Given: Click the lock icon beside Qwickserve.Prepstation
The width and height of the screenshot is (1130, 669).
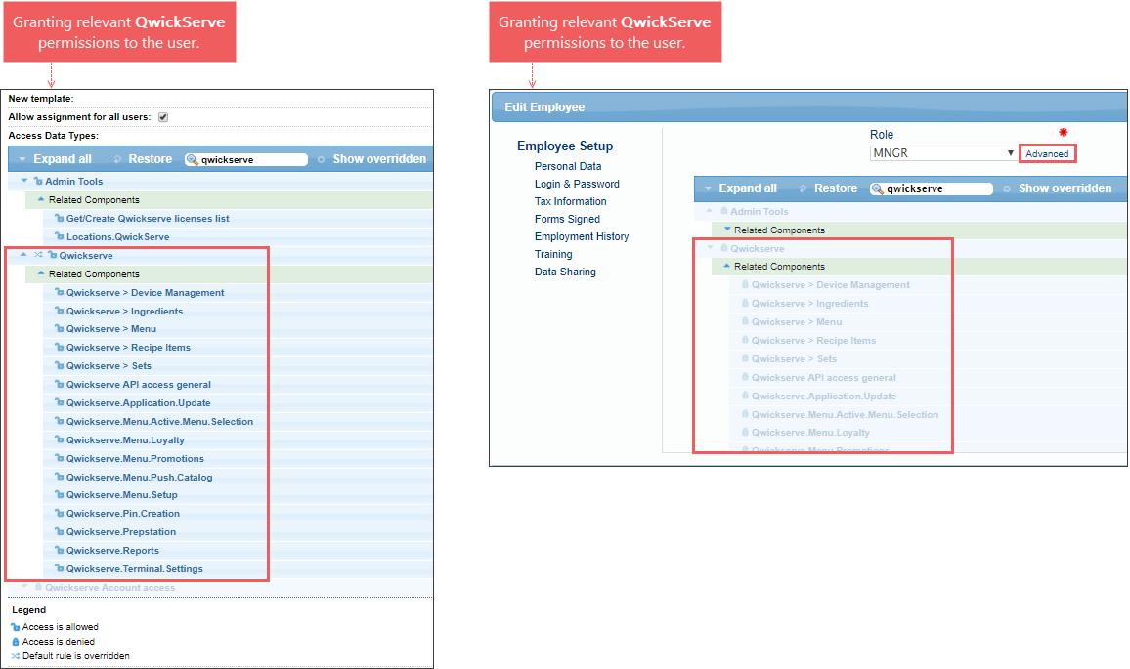Looking at the screenshot, I should point(60,532).
